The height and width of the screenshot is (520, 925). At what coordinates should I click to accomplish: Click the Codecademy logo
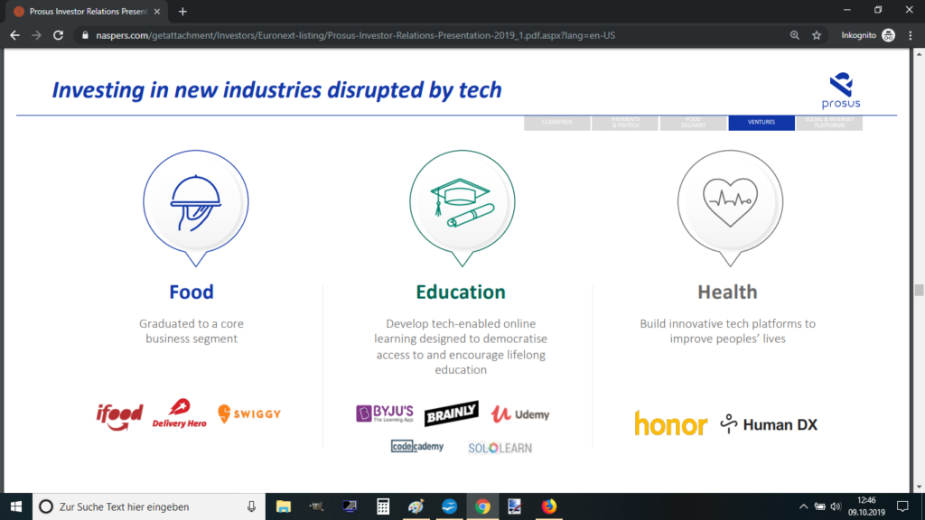coord(417,446)
